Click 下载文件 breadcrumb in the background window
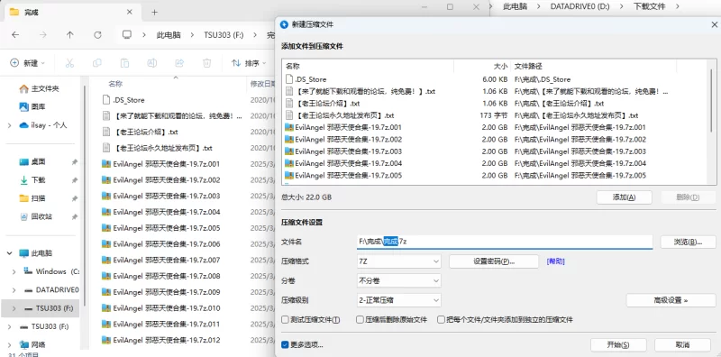The width and height of the screenshot is (721, 357). coord(649,6)
